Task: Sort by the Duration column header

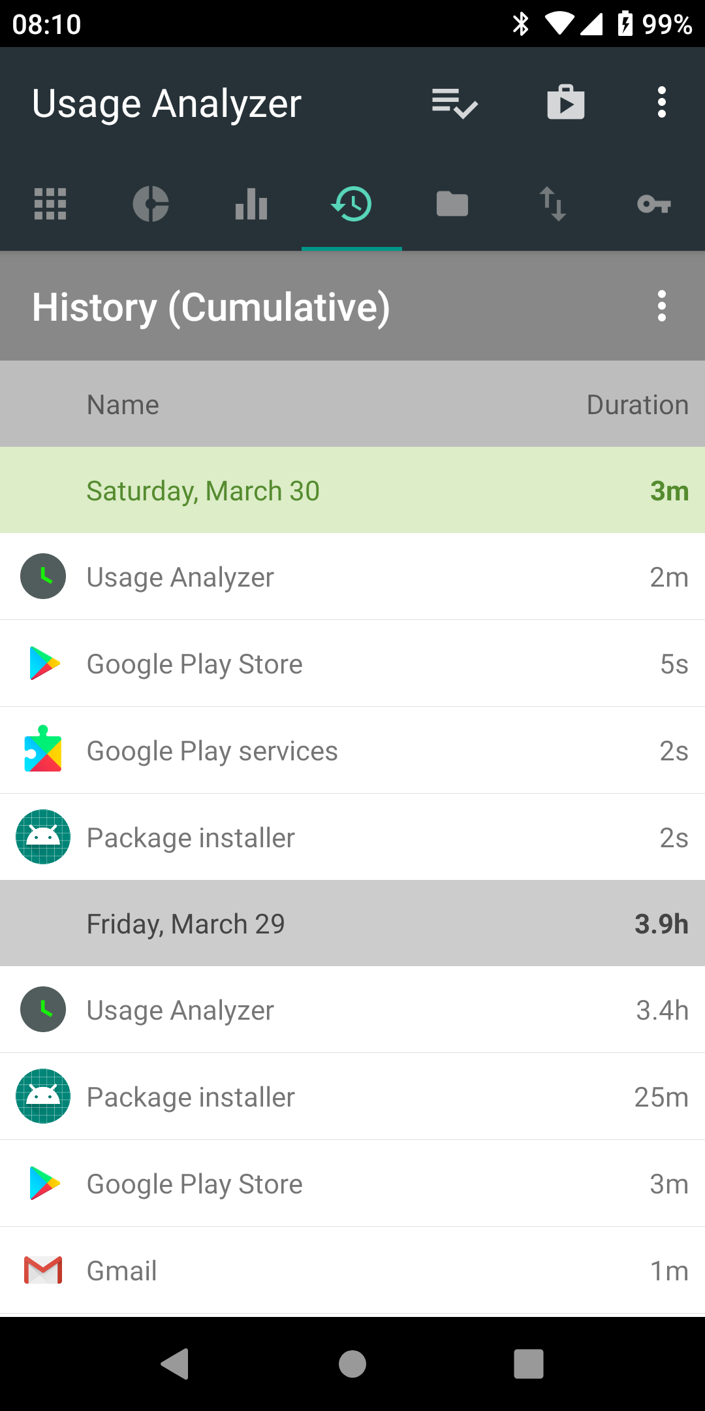Action: click(x=637, y=405)
